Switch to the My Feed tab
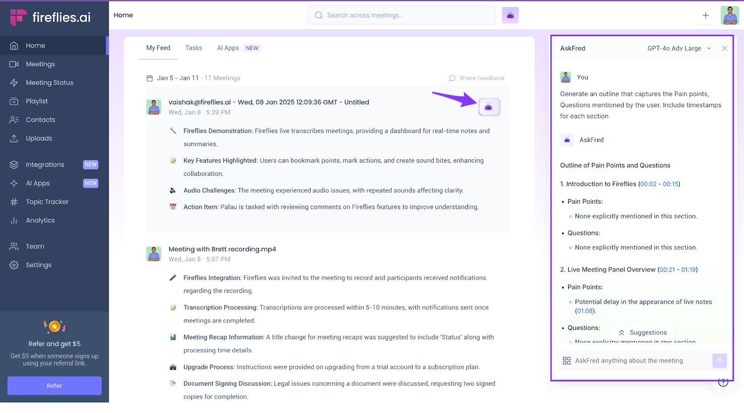This screenshot has height=413, width=744. [x=158, y=48]
